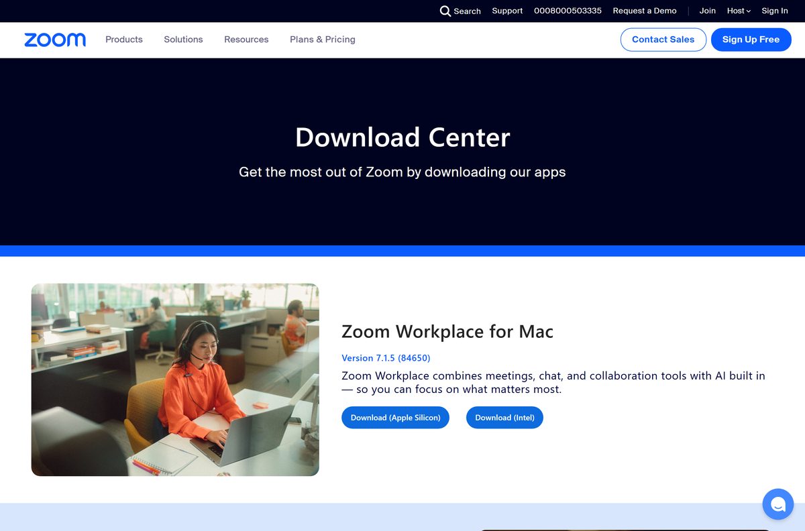Click Request a Demo
The width and height of the screenshot is (805, 531).
pyautogui.click(x=645, y=11)
